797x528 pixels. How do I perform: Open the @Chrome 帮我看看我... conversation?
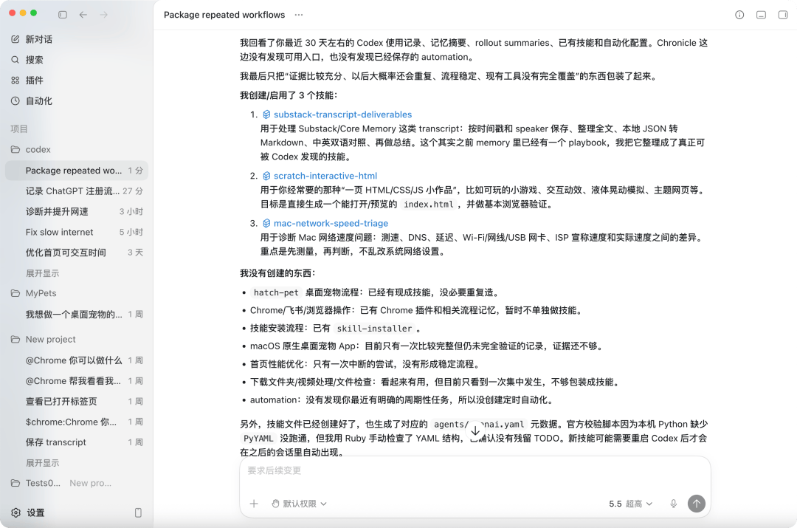click(77, 380)
